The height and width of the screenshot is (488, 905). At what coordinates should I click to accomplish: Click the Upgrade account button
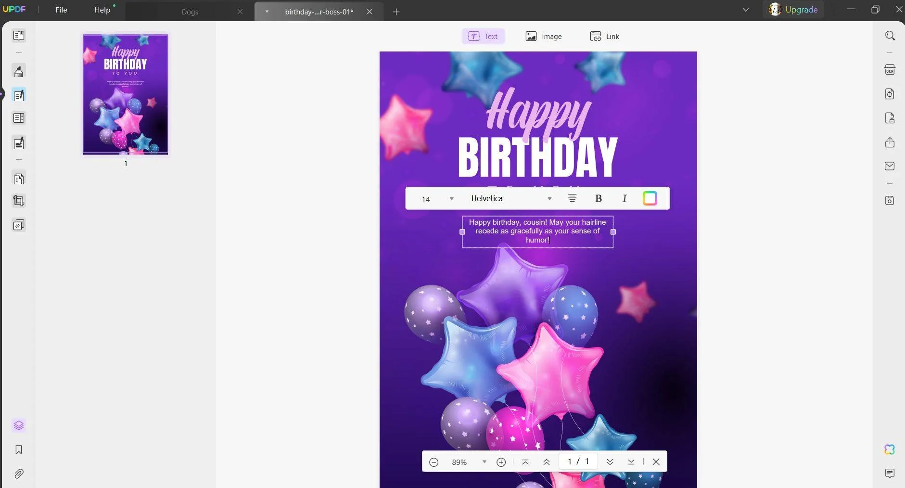pyautogui.click(x=793, y=10)
